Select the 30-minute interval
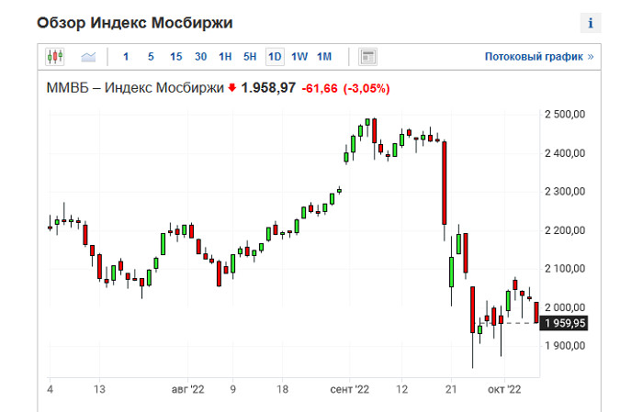Screen dimensions: 620x412 coord(201,57)
